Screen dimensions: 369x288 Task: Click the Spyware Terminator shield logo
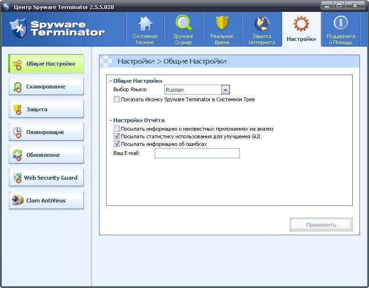[19, 29]
